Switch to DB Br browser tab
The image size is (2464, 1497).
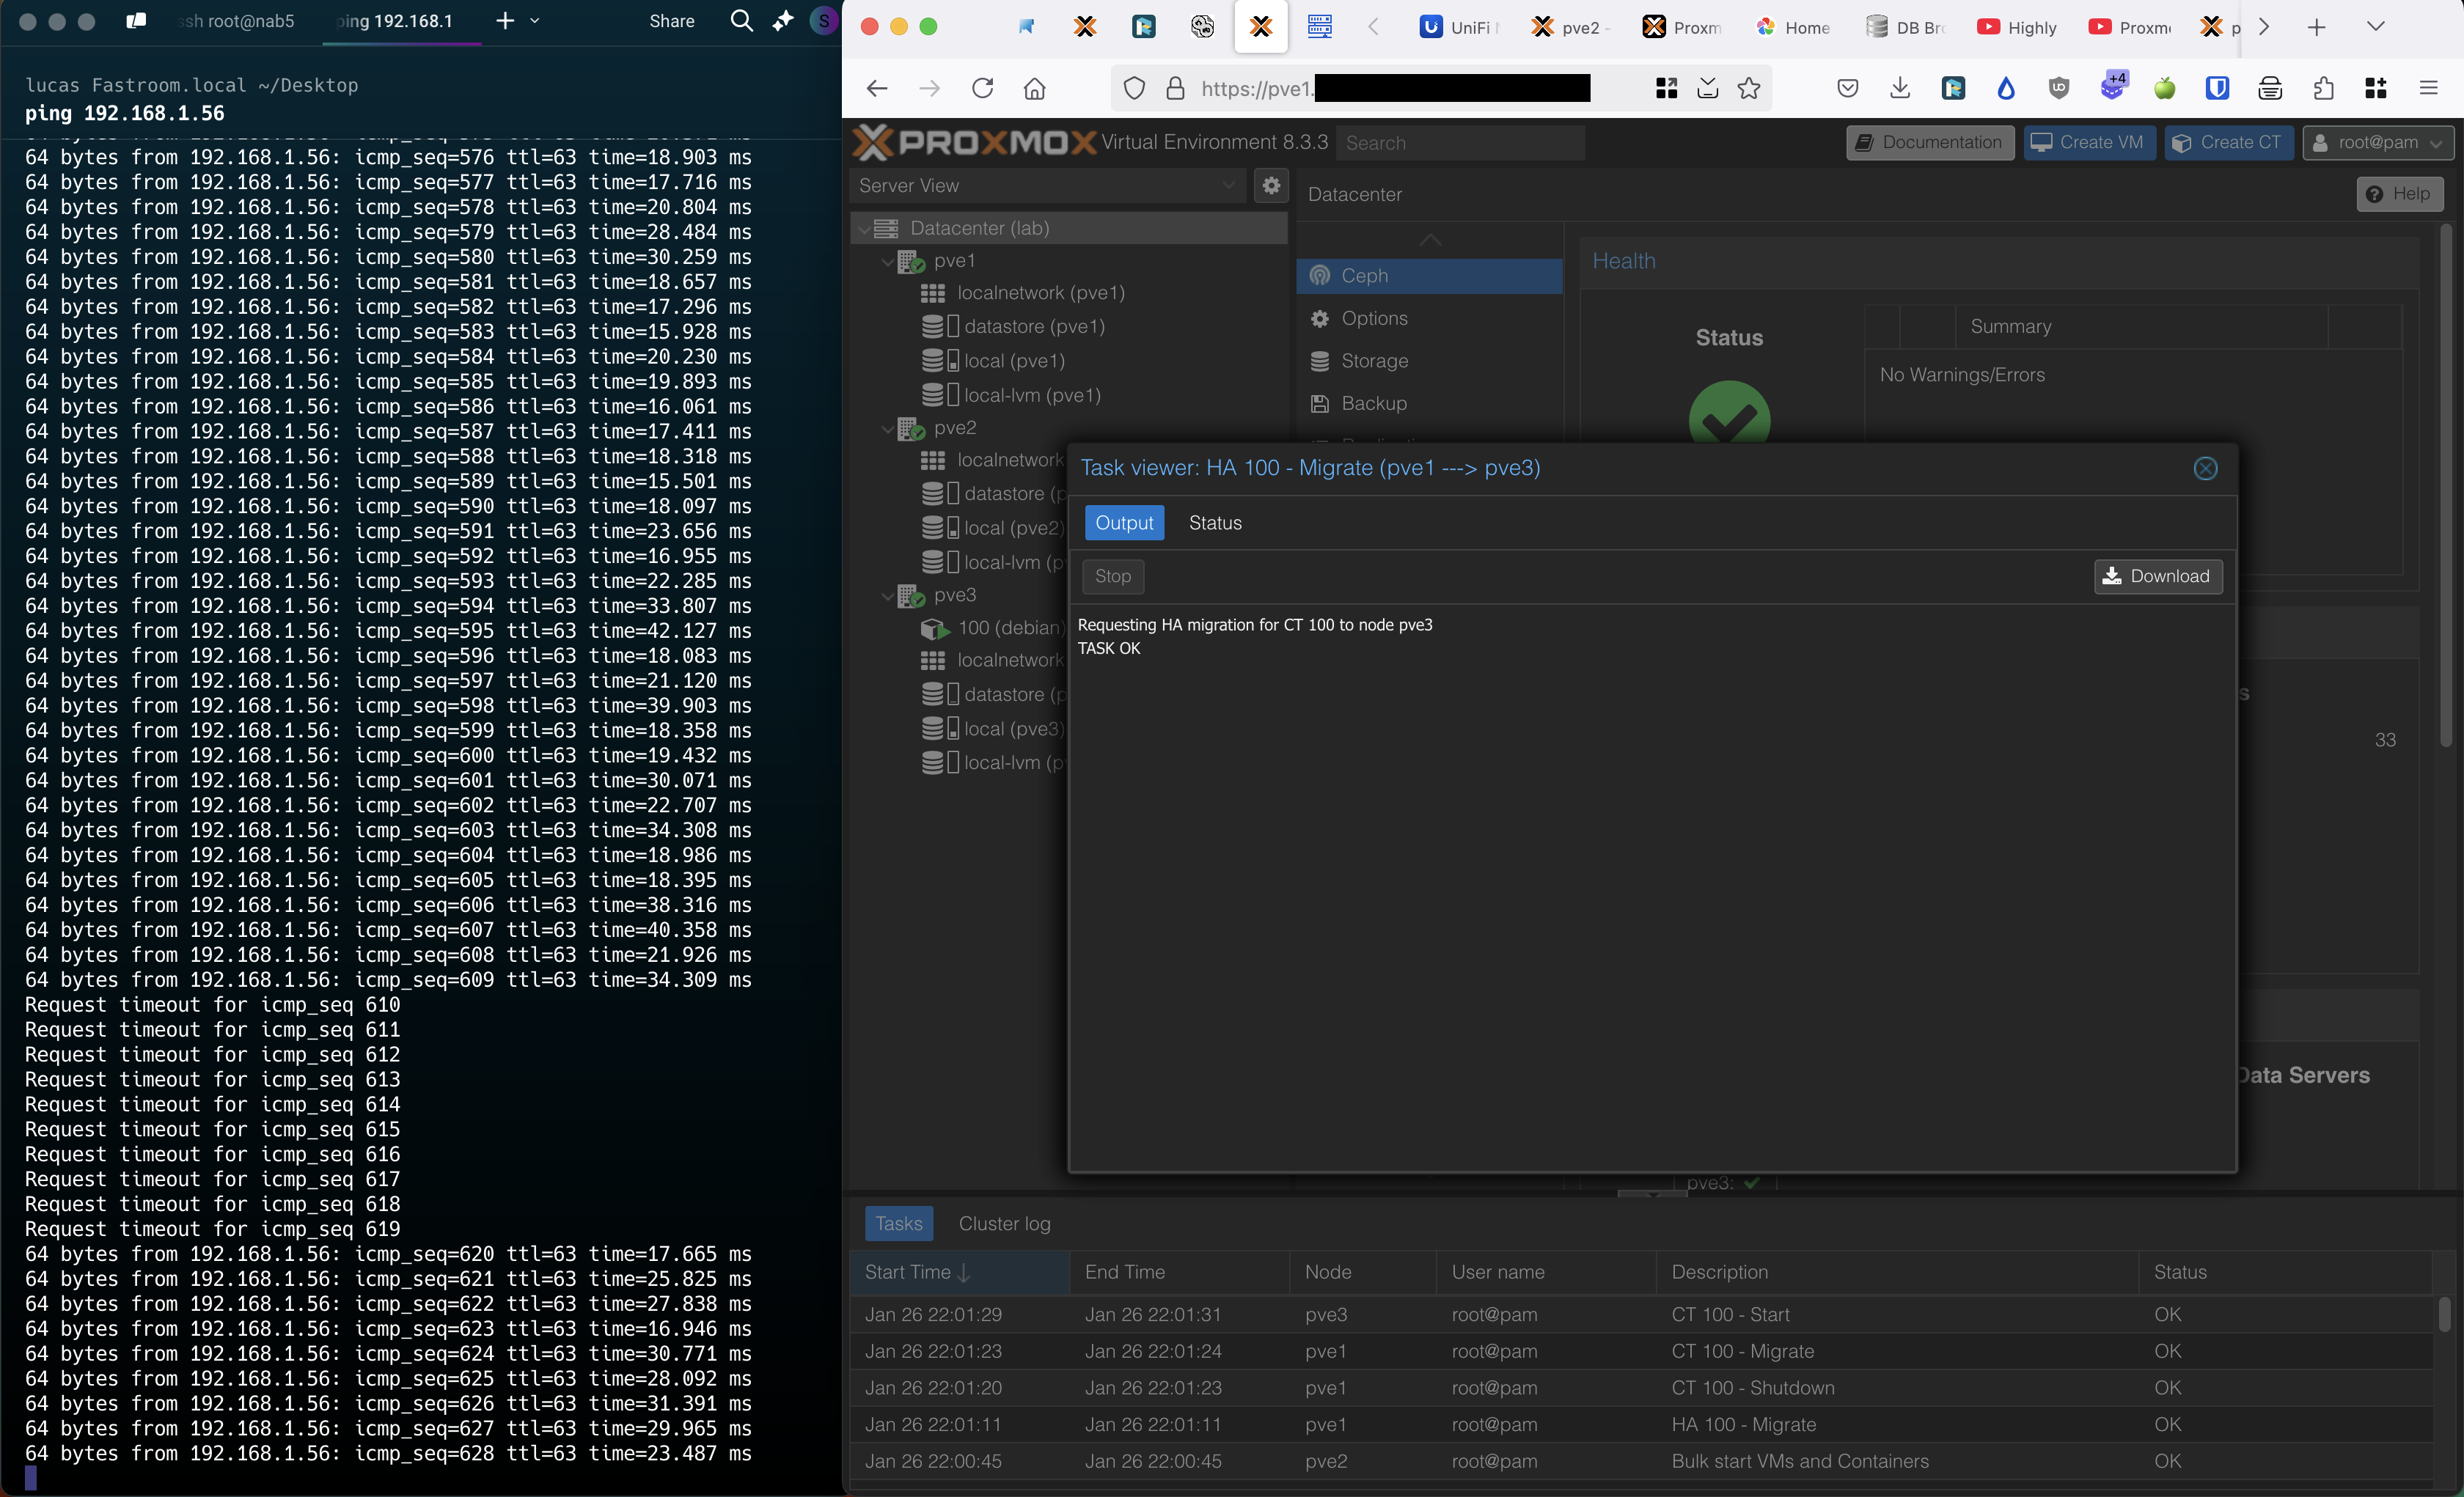pos(1906,27)
